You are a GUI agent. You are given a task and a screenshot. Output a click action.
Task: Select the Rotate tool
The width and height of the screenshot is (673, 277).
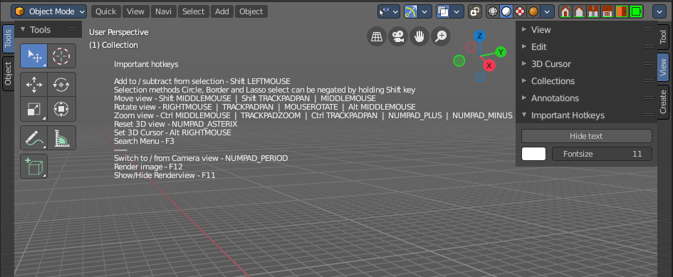click(61, 85)
